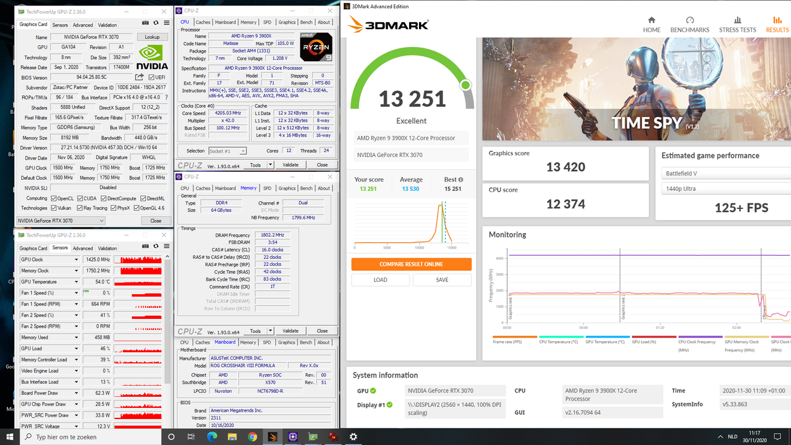Open the Caches tab in the CPU-Z processor window
This screenshot has height=445, width=791.
pyautogui.click(x=203, y=22)
